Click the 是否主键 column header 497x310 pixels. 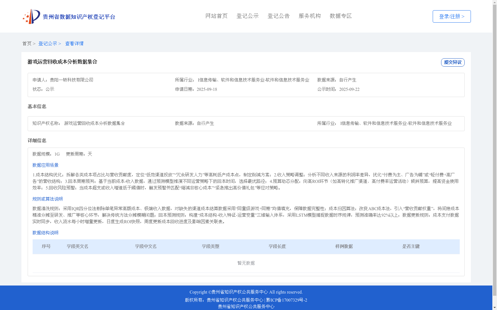(411, 246)
